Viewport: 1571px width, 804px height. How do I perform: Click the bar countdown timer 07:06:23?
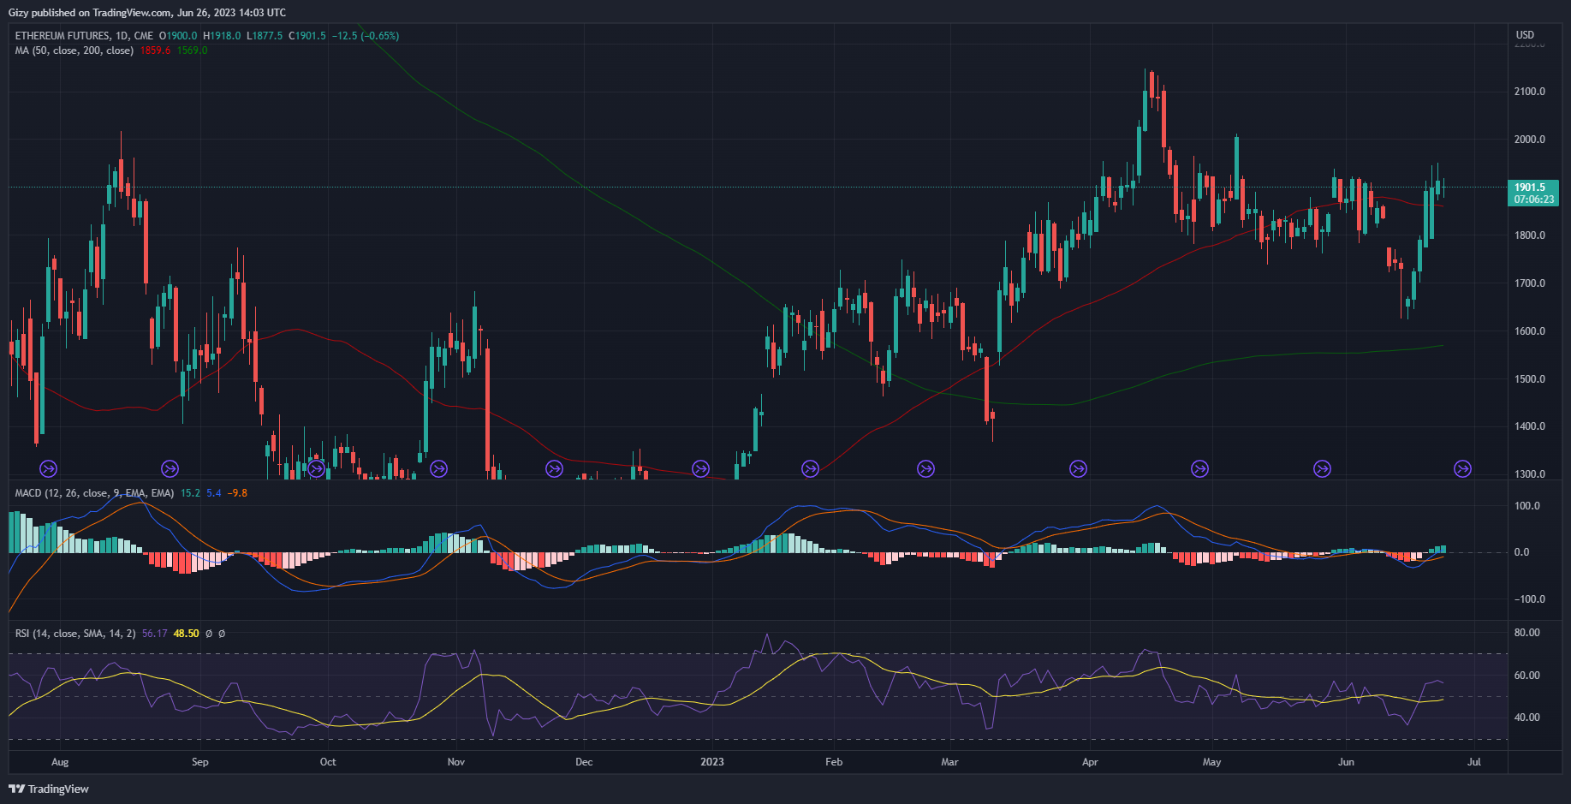click(1533, 200)
